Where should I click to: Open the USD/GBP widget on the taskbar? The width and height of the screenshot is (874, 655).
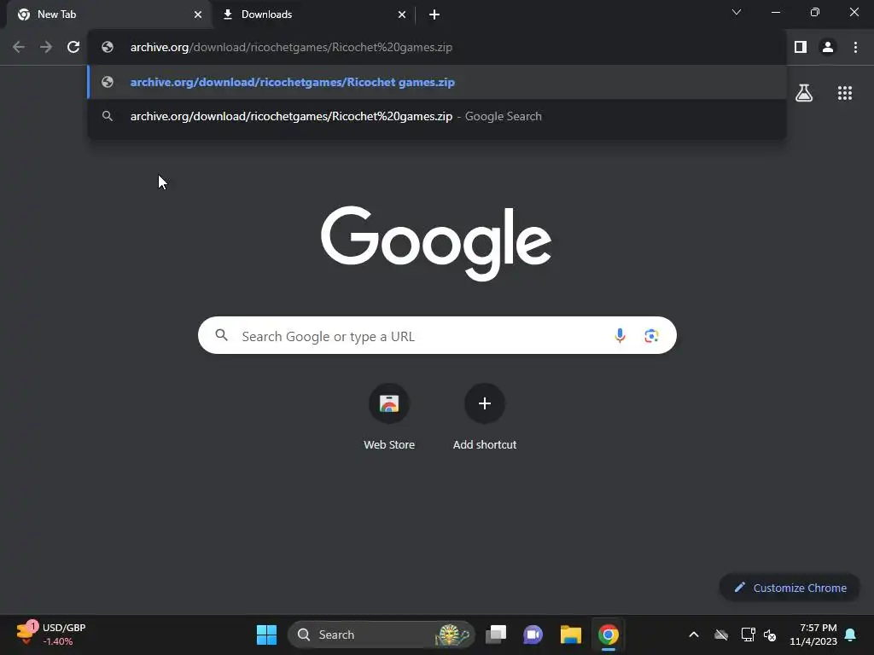tap(51, 635)
